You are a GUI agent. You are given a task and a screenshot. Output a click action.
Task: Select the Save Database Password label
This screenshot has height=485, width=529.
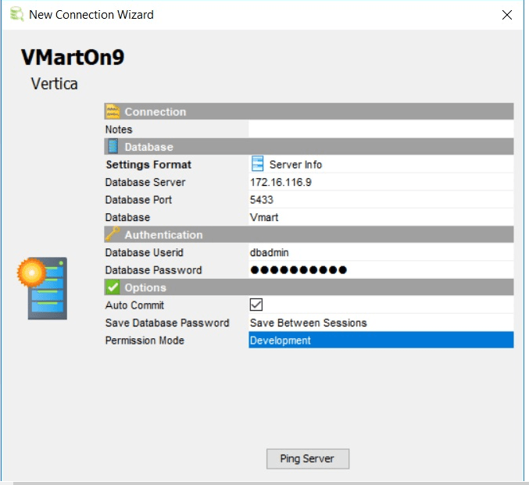point(167,323)
